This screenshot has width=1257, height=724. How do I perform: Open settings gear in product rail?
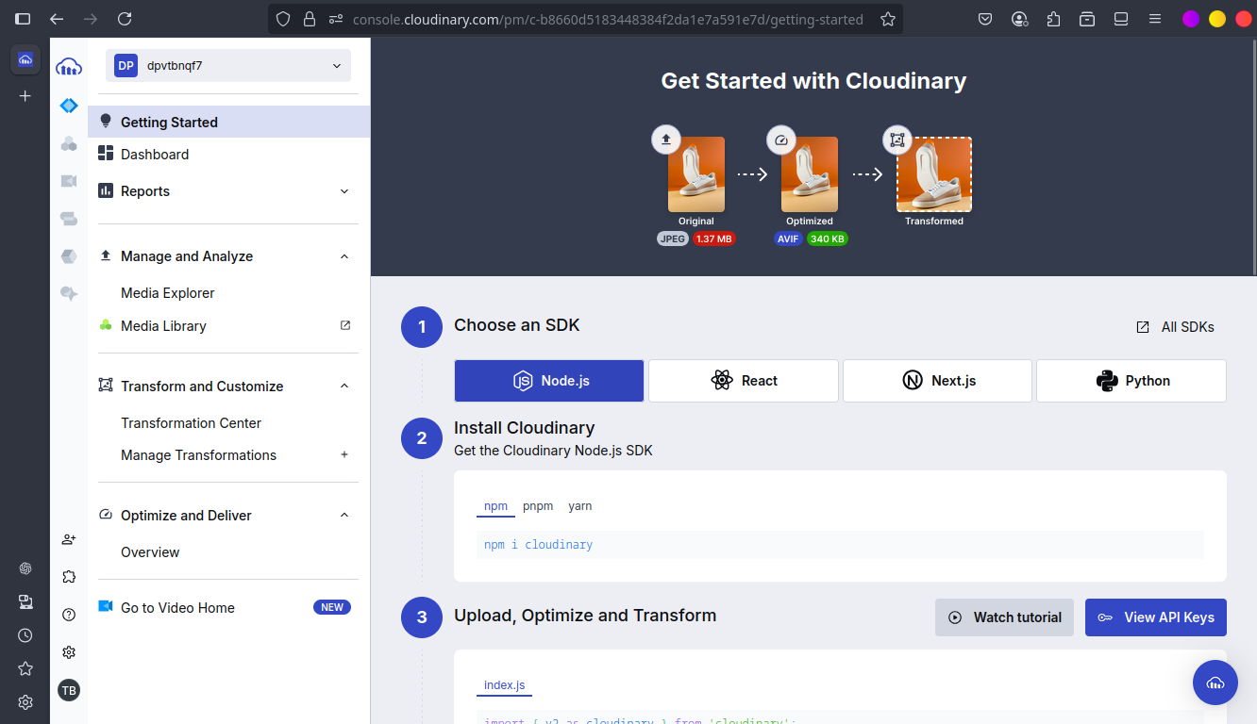click(x=69, y=652)
